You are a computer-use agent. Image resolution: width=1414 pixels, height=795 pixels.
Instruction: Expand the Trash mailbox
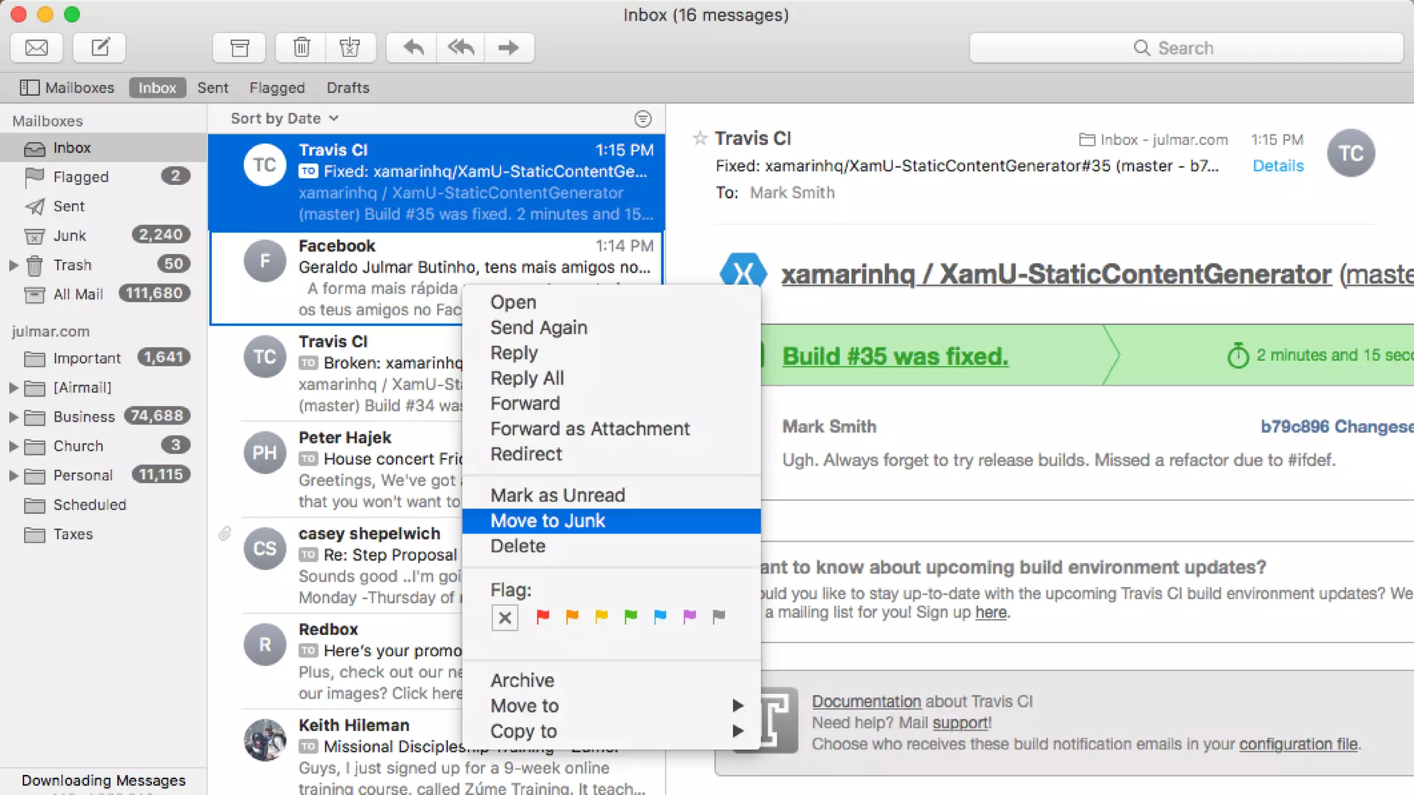13,265
